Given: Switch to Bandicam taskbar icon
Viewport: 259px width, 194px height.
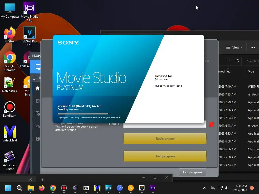Looking at the screenshot, I should tap(64, 188).
